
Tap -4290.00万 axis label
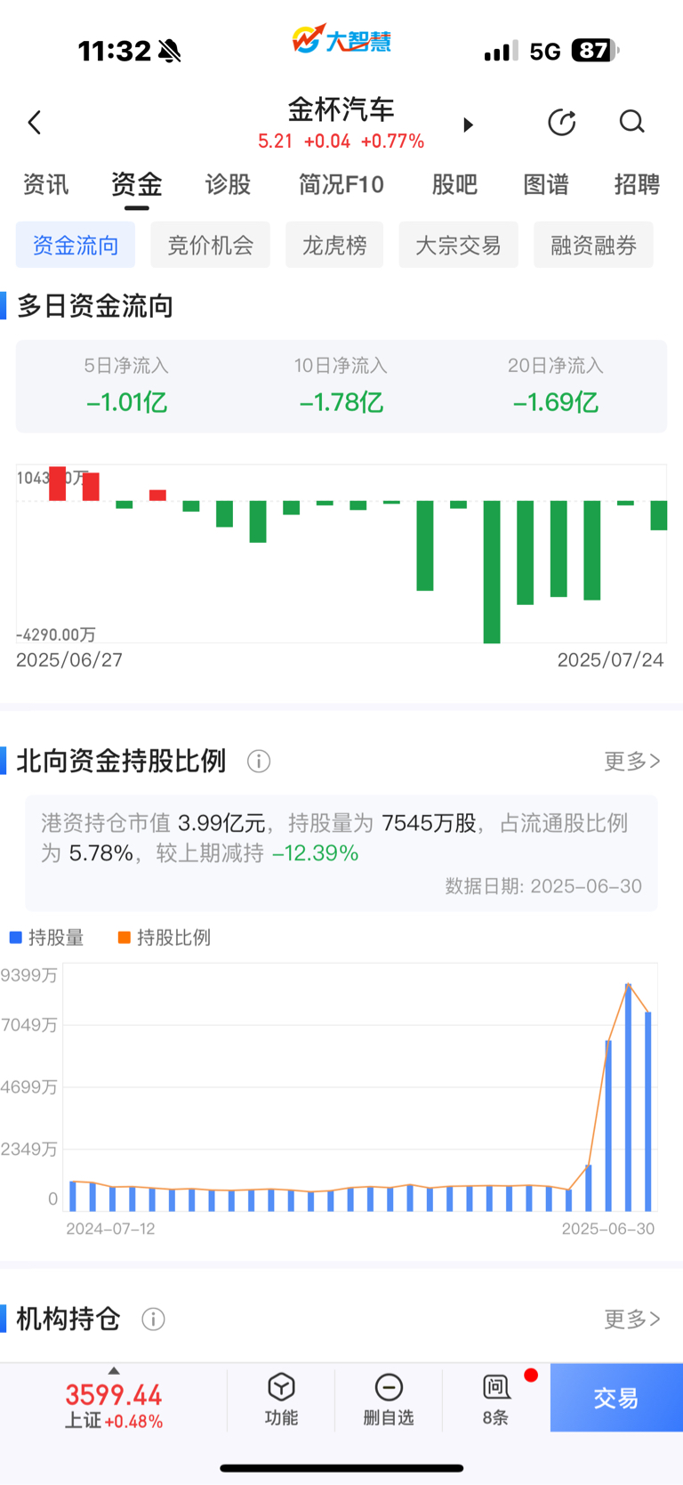[56, 634]
